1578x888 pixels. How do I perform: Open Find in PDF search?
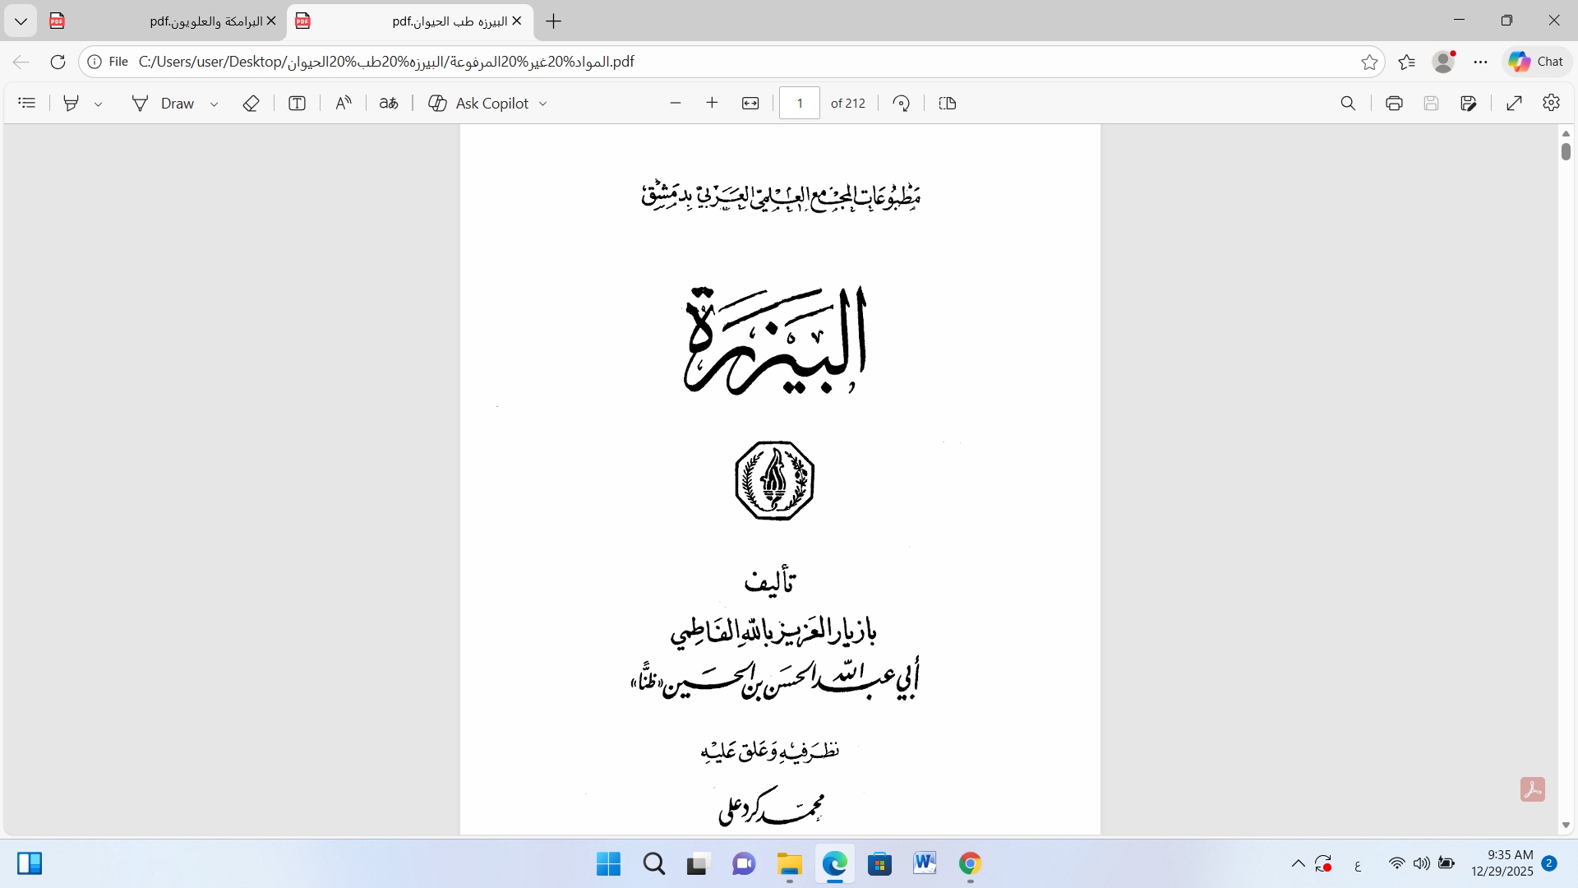coord(1348,103)
